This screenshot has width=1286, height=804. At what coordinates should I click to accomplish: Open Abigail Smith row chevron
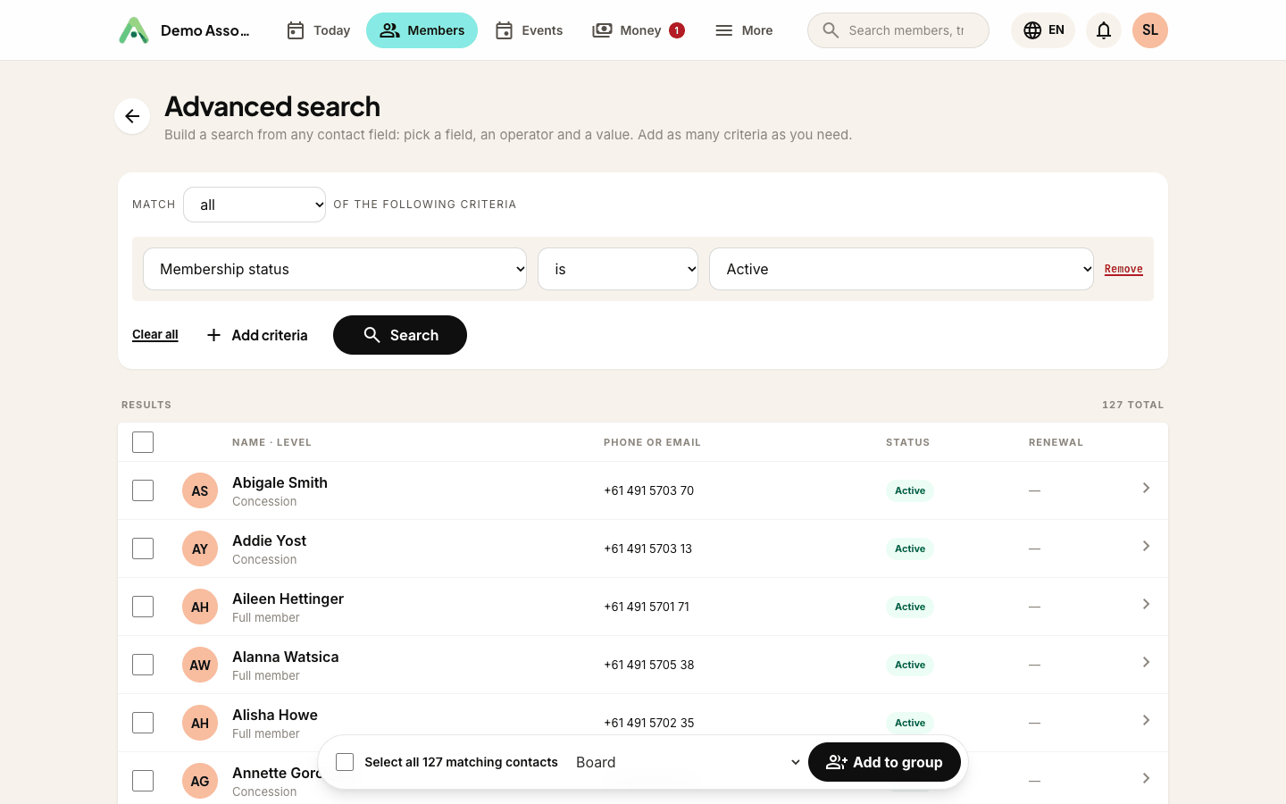click(1146, 488)
